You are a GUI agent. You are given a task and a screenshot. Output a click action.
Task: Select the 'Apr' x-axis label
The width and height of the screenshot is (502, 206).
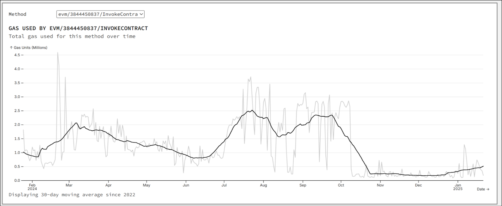(109, 185)
